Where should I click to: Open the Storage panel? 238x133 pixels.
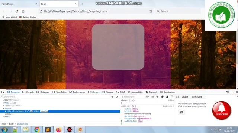point(108,92)
